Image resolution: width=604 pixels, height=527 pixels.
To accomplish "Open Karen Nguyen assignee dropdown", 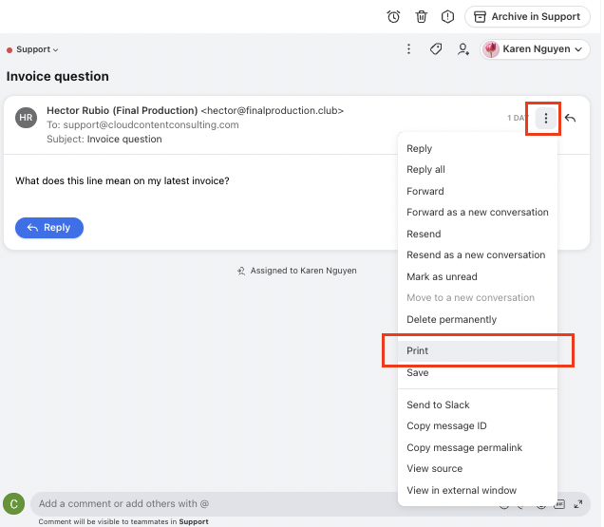I will point(535,49).
